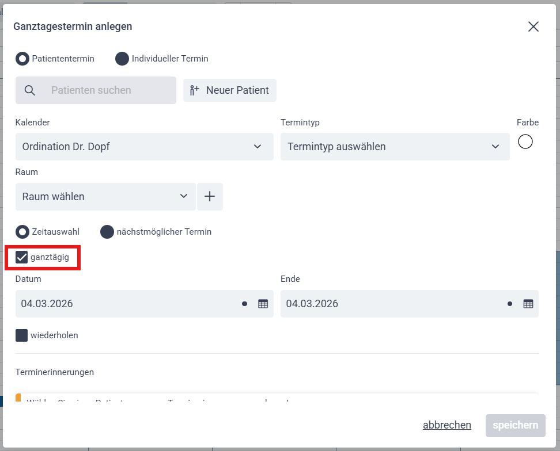Open calendar picker for Ende field

point(528,304)
